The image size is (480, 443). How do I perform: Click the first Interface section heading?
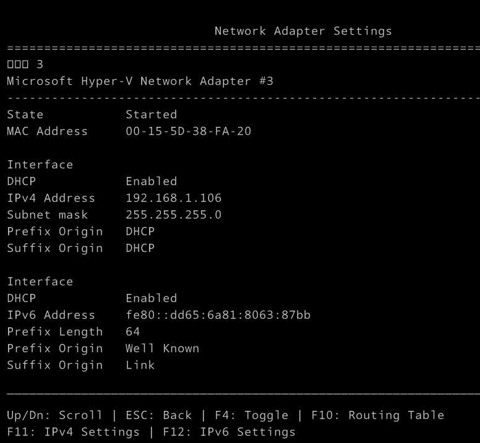40,165
